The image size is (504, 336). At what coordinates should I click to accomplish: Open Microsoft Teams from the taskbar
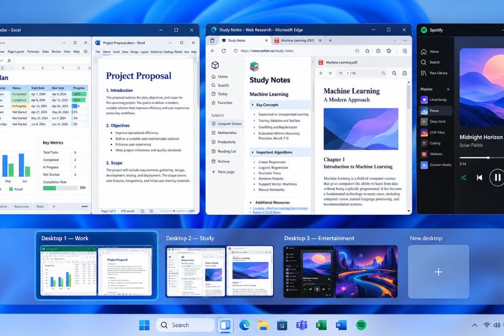pyautogui.click(x=301, y=325)
